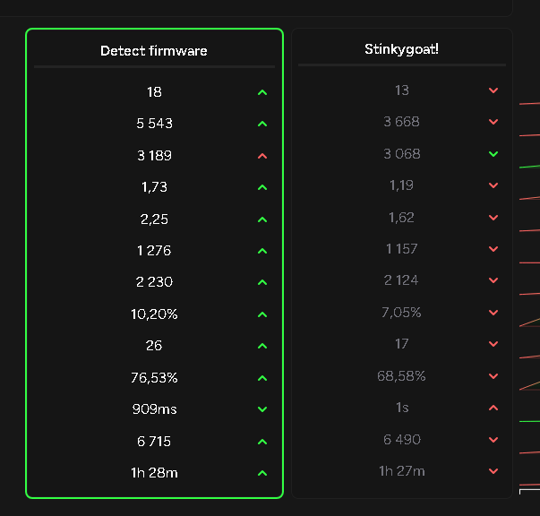Select the value 26
The image size is (540, 516).
coord(154,346)
